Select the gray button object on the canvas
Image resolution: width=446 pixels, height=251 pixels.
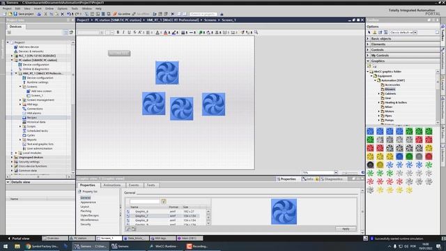[x=119, y=53]
